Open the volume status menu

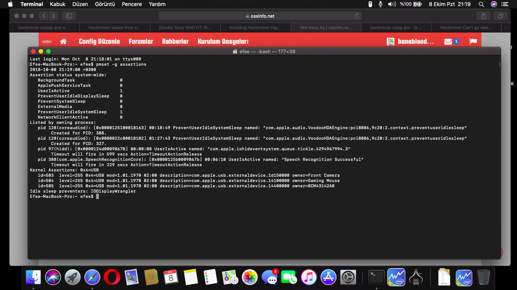392,4
